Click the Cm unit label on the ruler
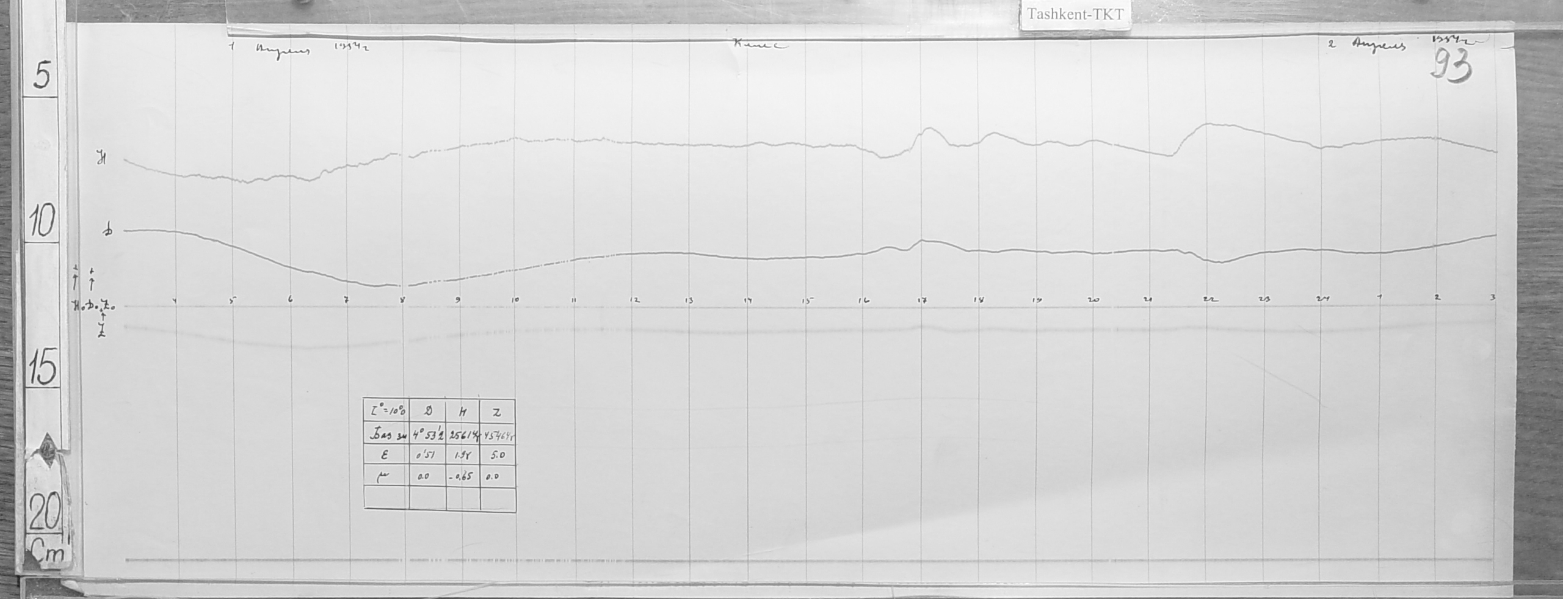This screenshot has height=599, width=1563. click(x=46, y=553)
